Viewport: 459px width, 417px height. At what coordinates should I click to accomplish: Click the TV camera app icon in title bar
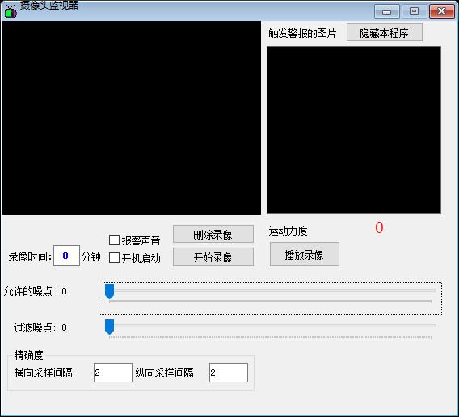click(11, 11)
